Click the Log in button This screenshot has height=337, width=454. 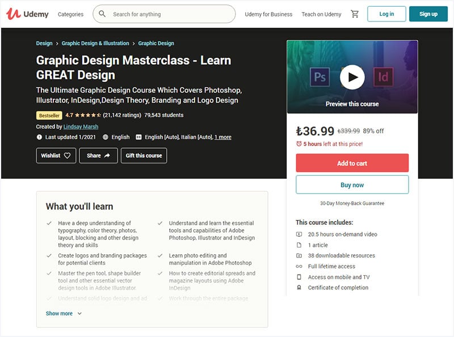point(386,14)
